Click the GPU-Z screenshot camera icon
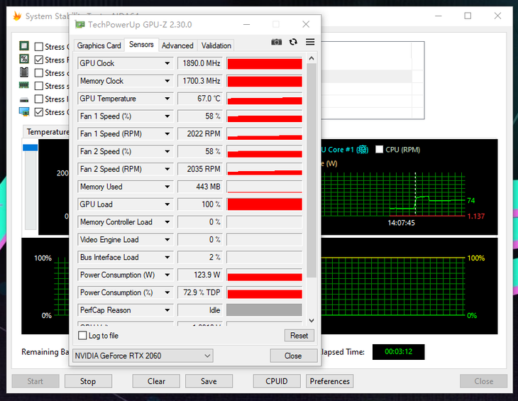This screenshot has width=518, height=401. pyautogui.click(x=277, y=43)
